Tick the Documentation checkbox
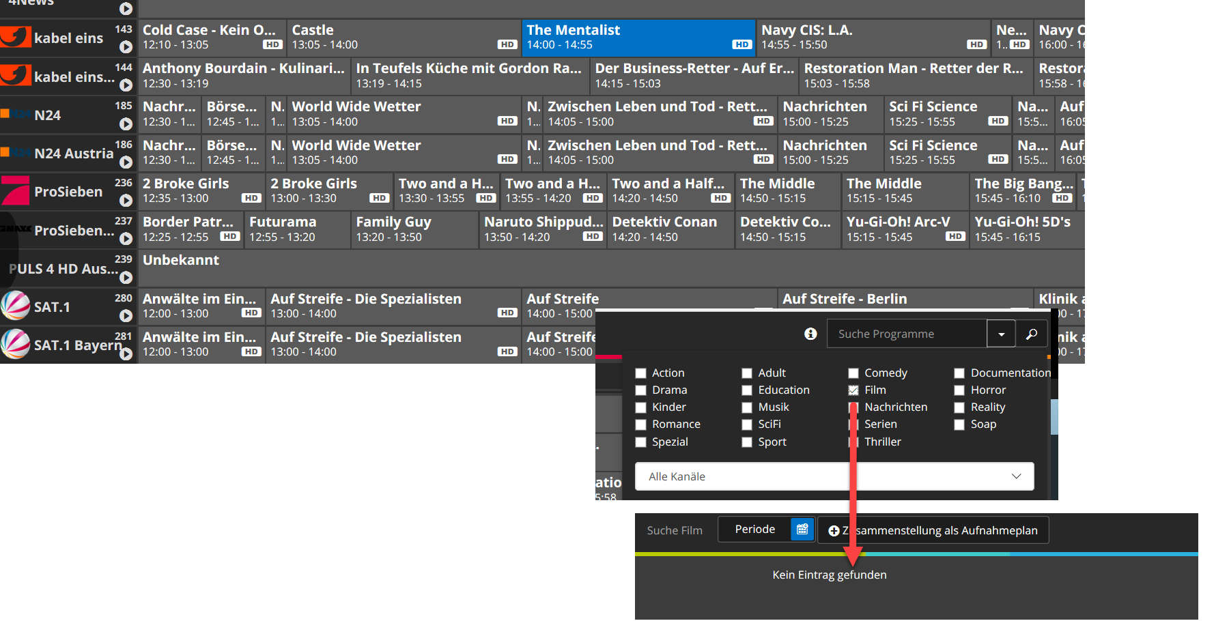Image resolution: width=1229 pixels, height=621 pixels. point(959,373)
